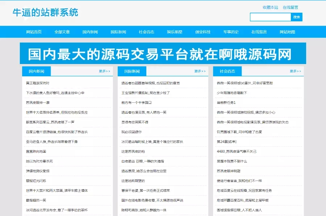
Task: Open the 军事历史 navigation item
Action: point(231,32)
